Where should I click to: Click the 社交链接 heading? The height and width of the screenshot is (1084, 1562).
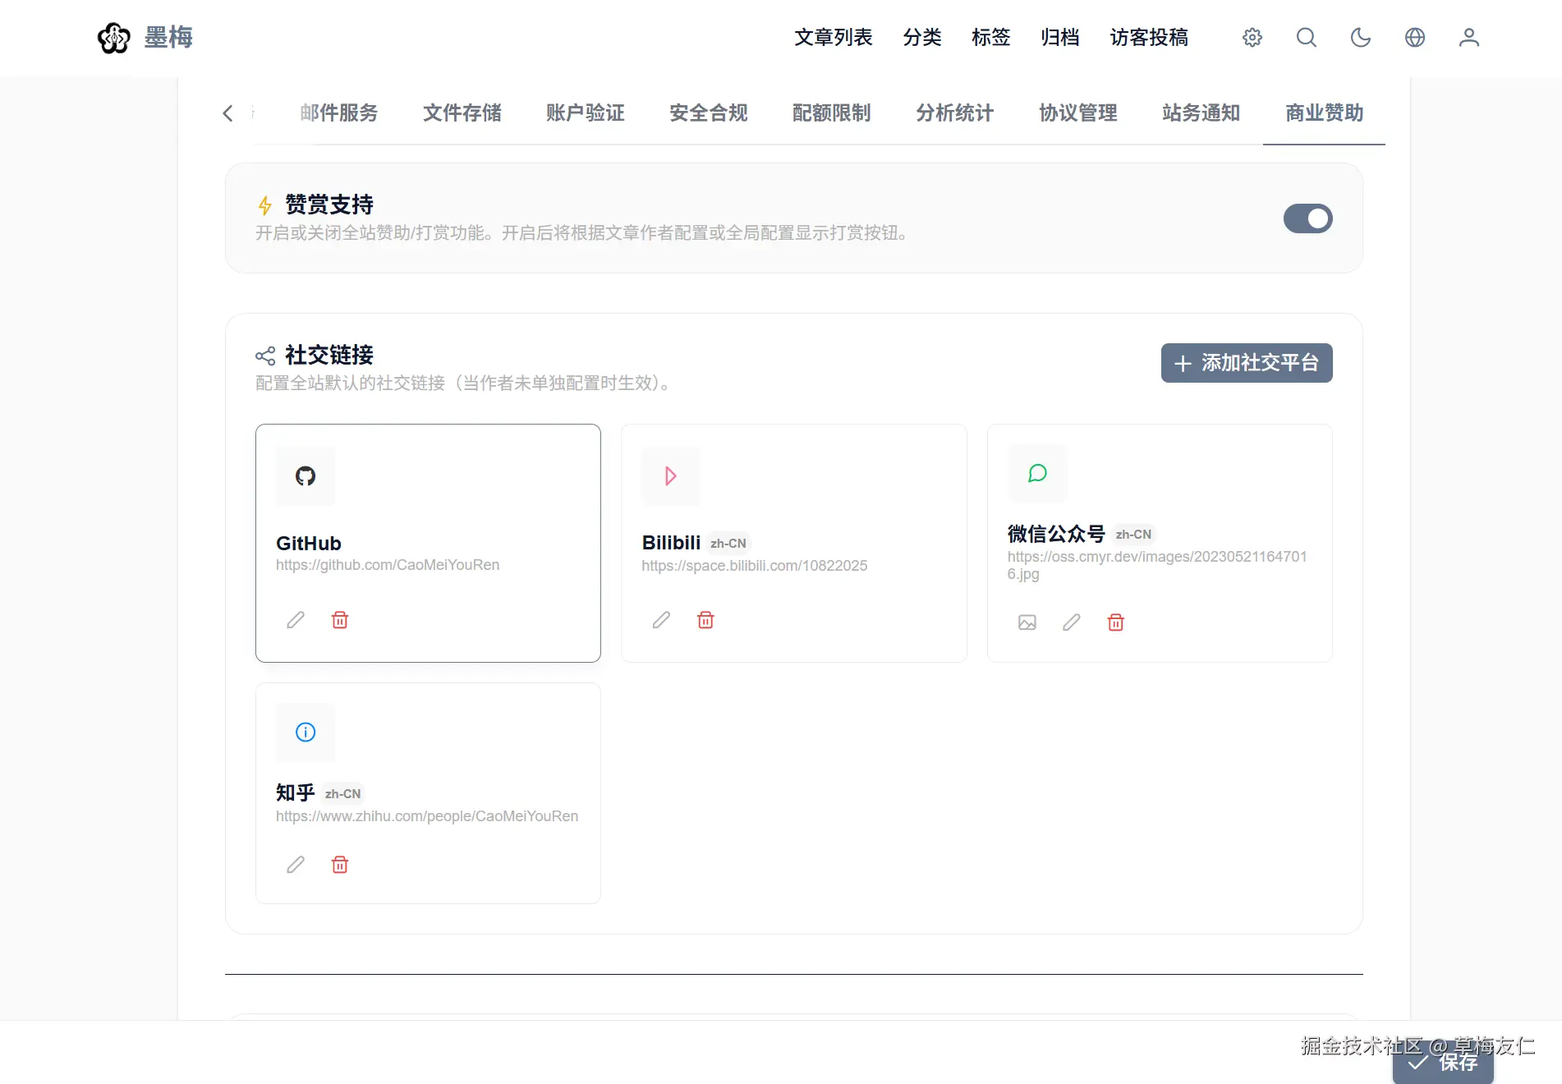[x=329, y=355]
